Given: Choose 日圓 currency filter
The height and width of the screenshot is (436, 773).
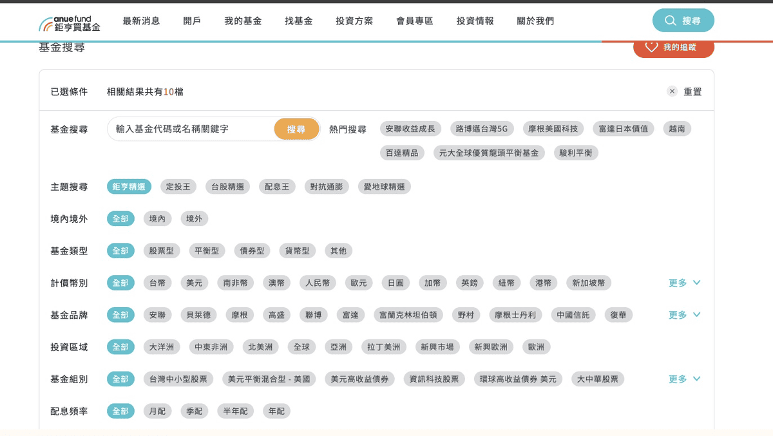Looking at the screenshot, I should (396, 283).
